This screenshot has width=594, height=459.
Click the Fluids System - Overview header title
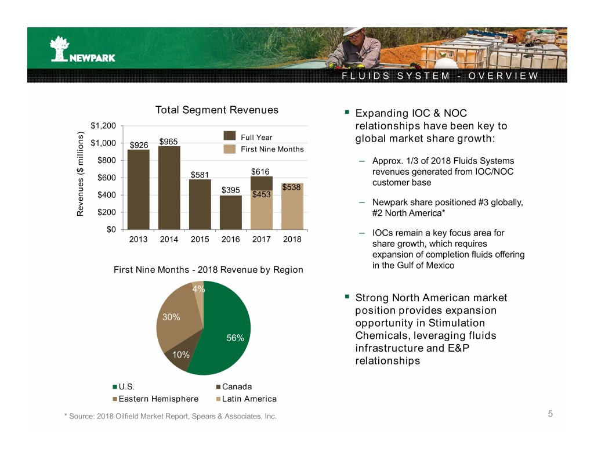click(x=440, y=77)
